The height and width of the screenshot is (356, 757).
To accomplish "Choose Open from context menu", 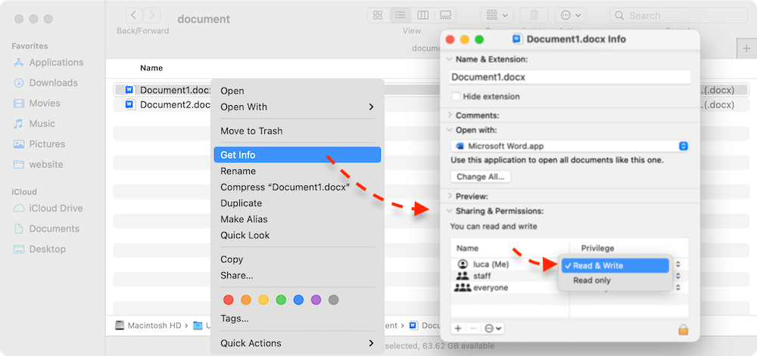I will tap(298, 91).
